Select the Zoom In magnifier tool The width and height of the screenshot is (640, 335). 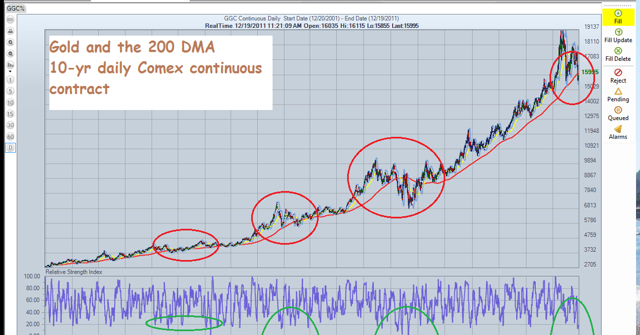click(x=9, y=42)
